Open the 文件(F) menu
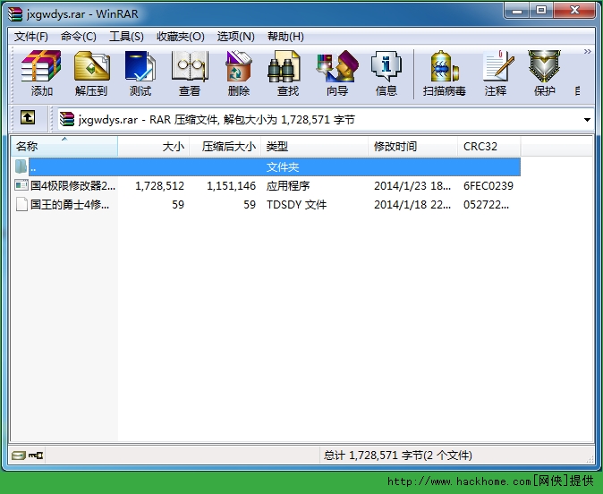This screenshot has height=494, width=603. 31,37
